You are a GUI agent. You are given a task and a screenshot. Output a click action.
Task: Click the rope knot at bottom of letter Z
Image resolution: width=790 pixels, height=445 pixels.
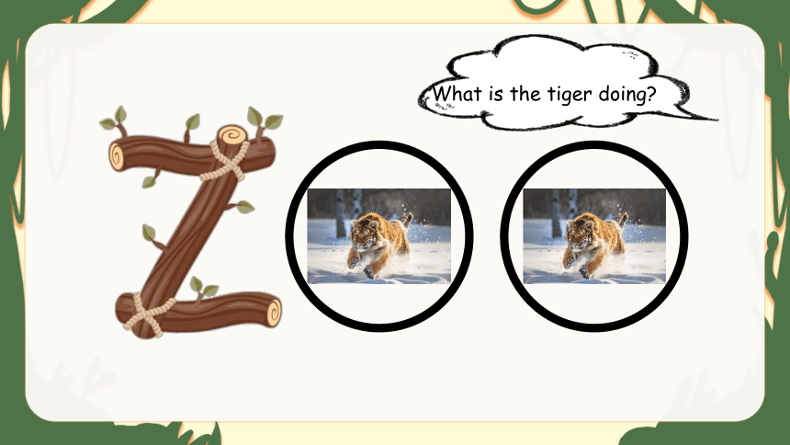click(x=147, y=314)
